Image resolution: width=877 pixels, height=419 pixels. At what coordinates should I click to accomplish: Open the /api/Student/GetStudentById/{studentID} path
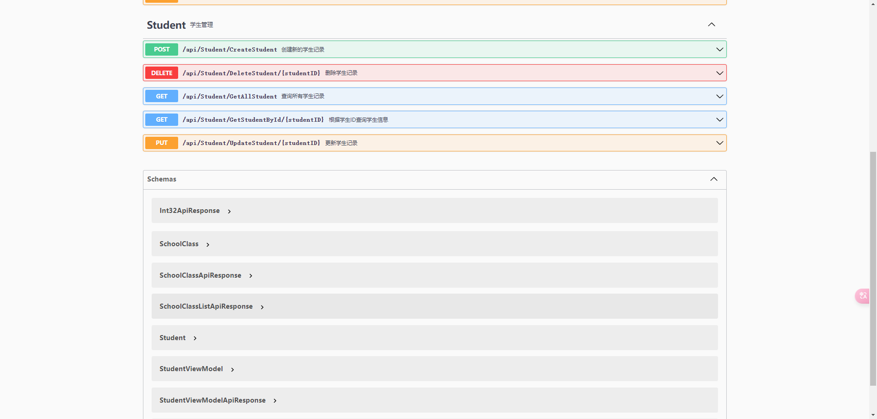(x=253, y=119)
